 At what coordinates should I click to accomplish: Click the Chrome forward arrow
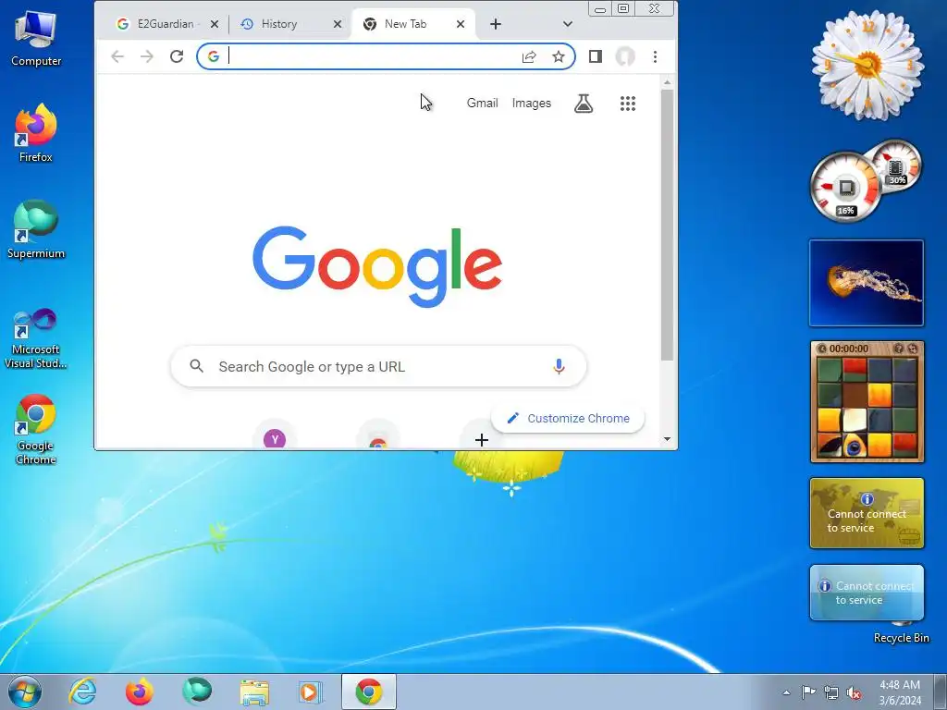(x=147, y=56)
